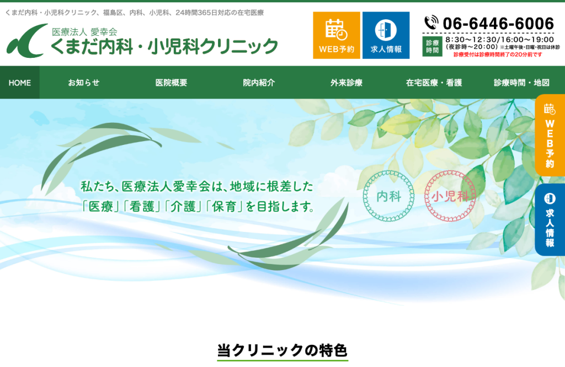Click the calendar icon in orange WEB予約 tile
The width and height of the screenshot is (565, 367).
(x=336, y=30)
